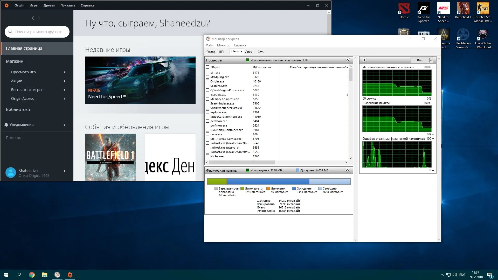This screenshot has height=280, width=498.
Task: Collapse the graphs pane with the arrow button
Action: [364, 60]
